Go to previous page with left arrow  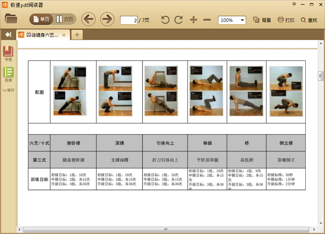(x=88, y=20)
